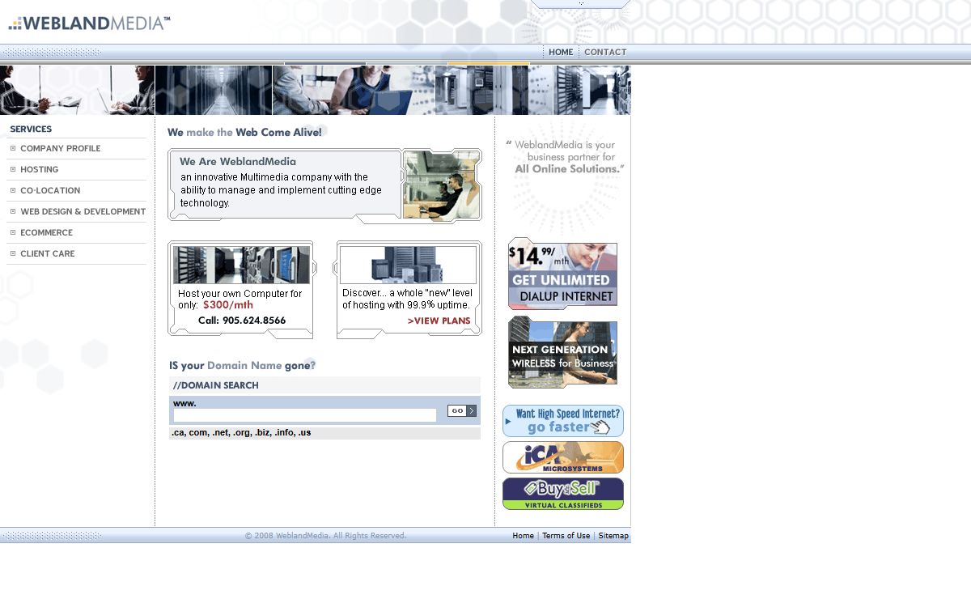Click the square bullet icon beside HOSTING
The image size is (971, 599).
tap(13, 169)
